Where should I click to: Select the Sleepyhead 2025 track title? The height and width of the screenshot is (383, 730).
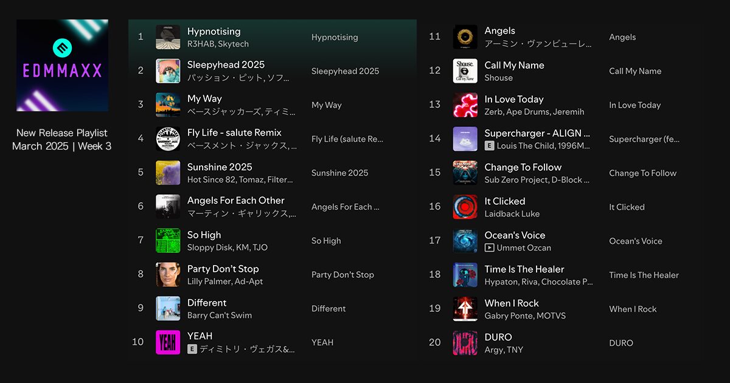(x=226, y=65)
